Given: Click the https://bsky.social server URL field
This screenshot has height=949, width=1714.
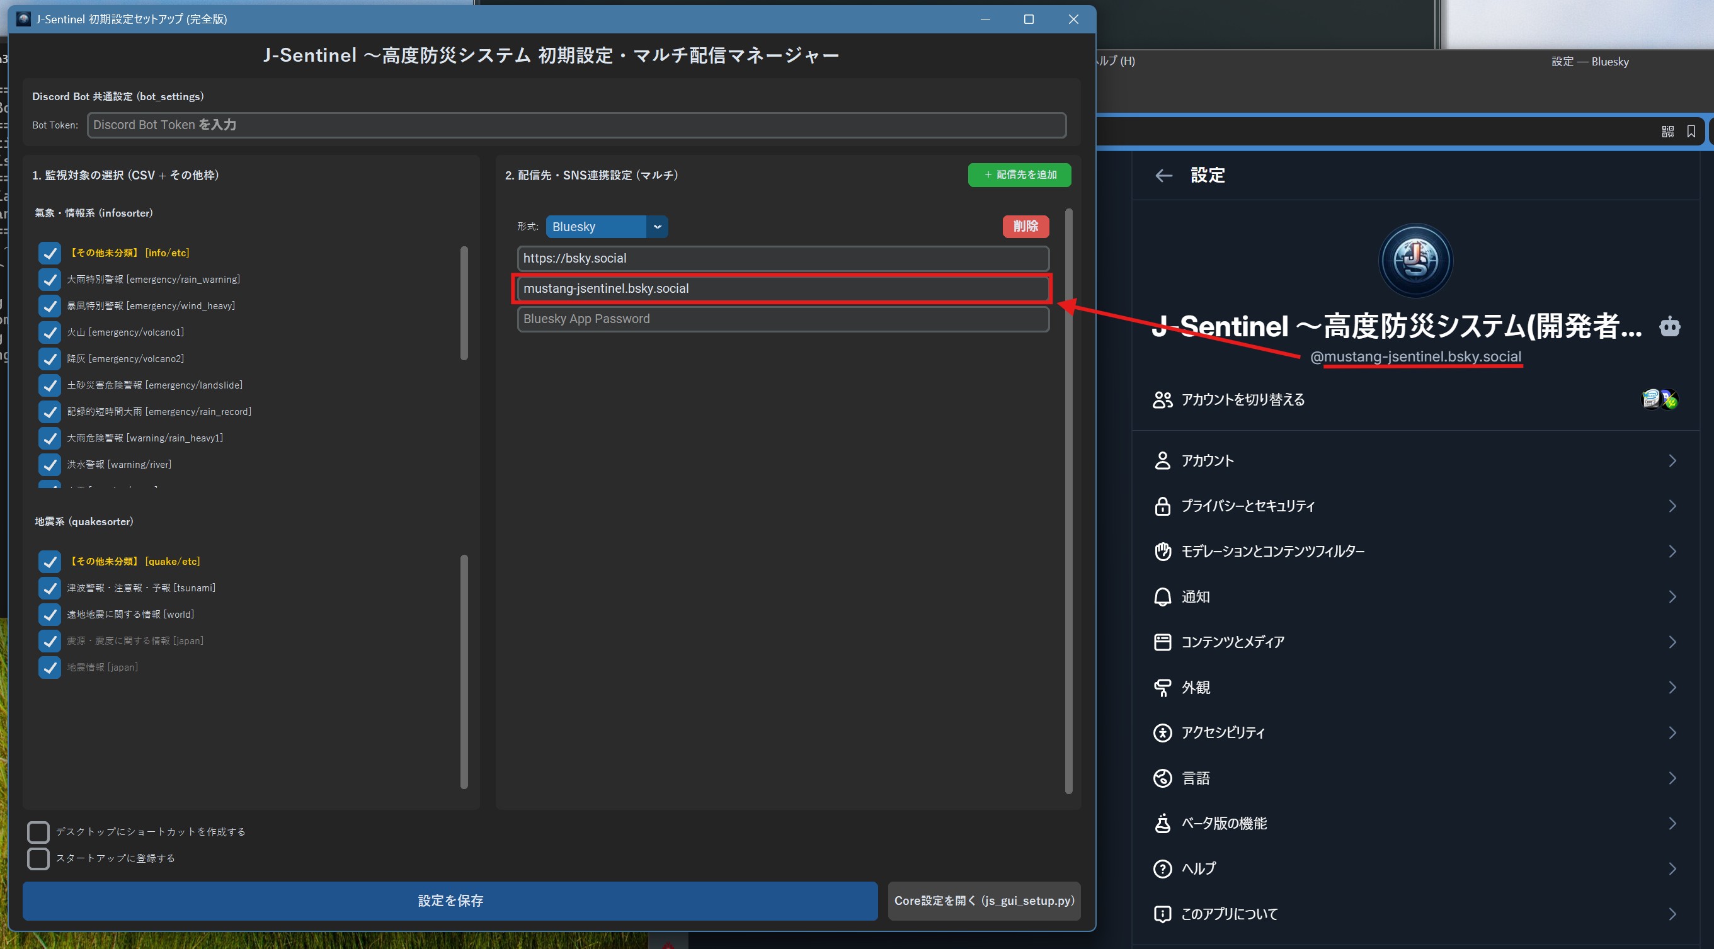Looking at the screenshot, I should (782, 258).
